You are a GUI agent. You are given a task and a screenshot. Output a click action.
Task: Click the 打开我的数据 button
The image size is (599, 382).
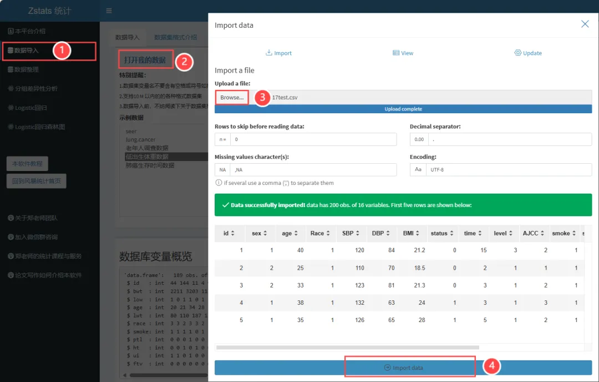[145, 60]
